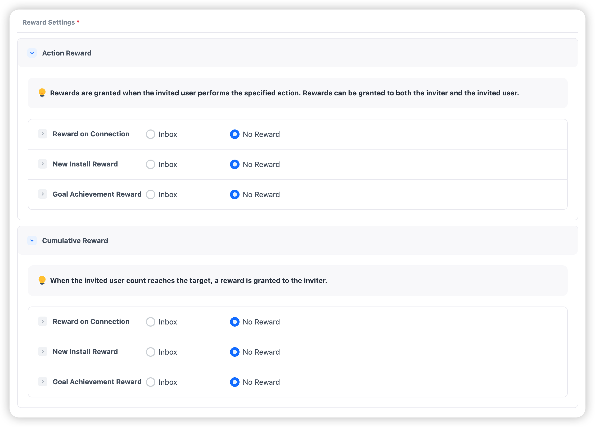Choose No Reward for Cumulative Goal Achievement Reward

pyautogui.click(x=235, y=382)
